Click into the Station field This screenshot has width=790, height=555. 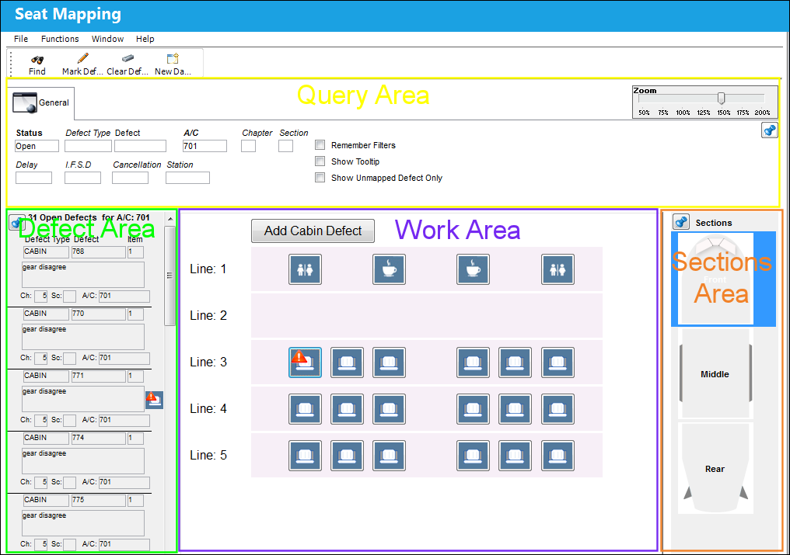click(x=187, y=178)
